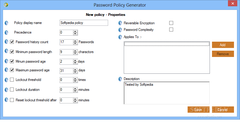This screenshot has height=122, width=240.
Task: Decrease Maximum password age with down arrow
Action: tap(75, 72)
